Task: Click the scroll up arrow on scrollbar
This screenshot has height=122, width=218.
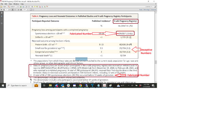Action: point(156,13)
